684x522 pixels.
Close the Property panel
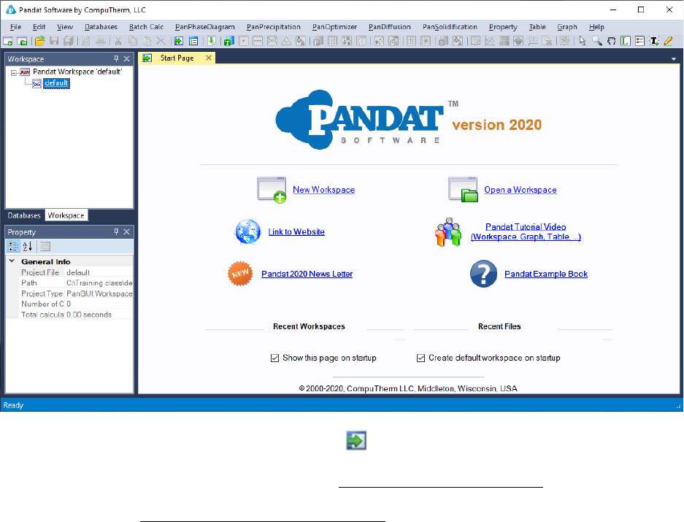[x=126, y=231]
